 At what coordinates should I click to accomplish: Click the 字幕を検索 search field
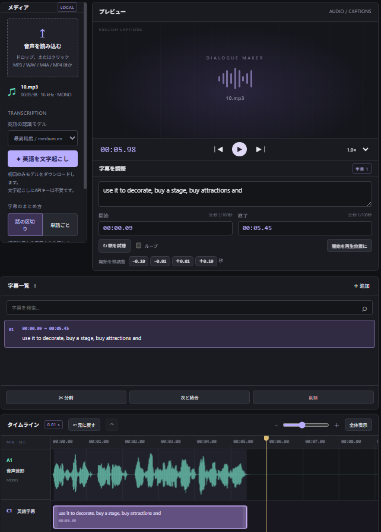(189, 308)
